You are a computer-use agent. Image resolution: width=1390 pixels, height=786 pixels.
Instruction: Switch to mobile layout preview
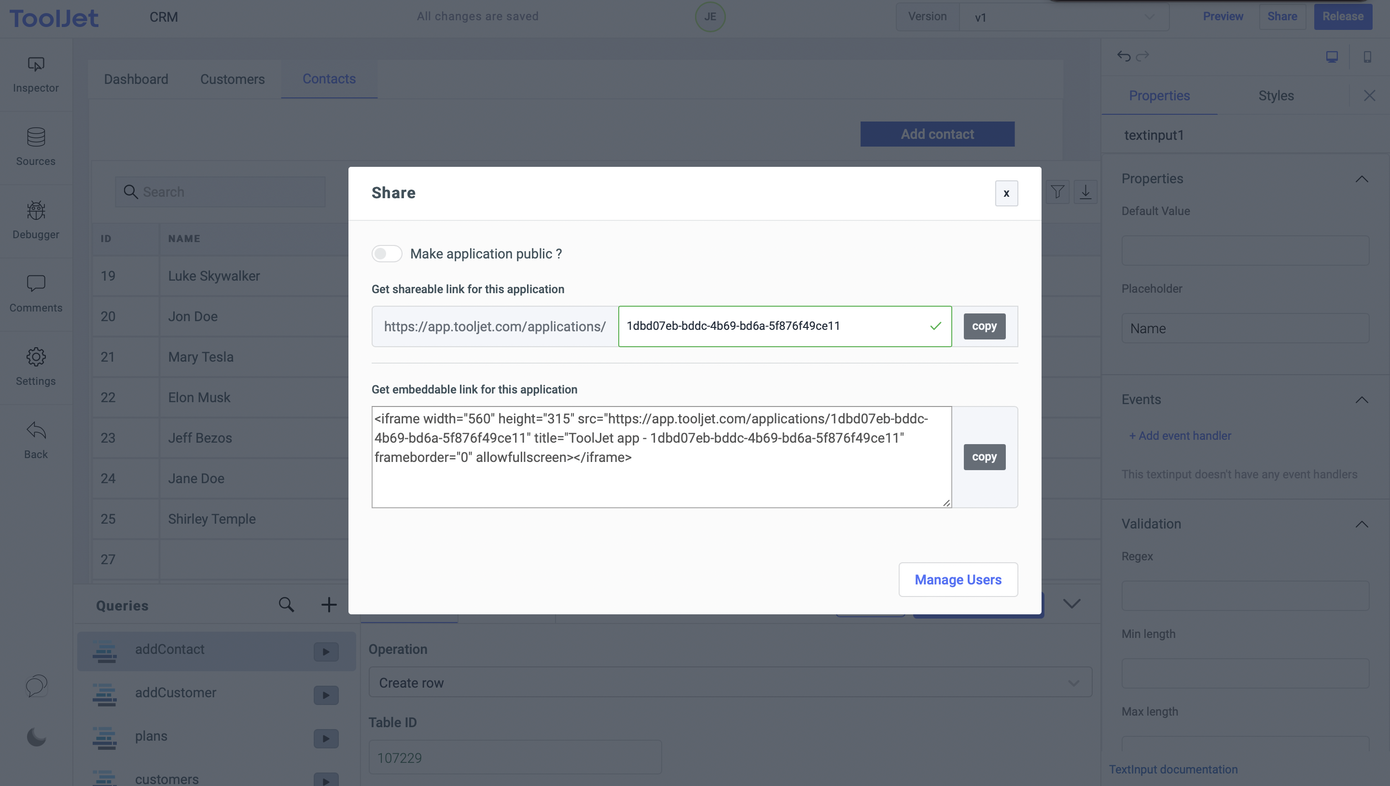(x=1367, y=56)
